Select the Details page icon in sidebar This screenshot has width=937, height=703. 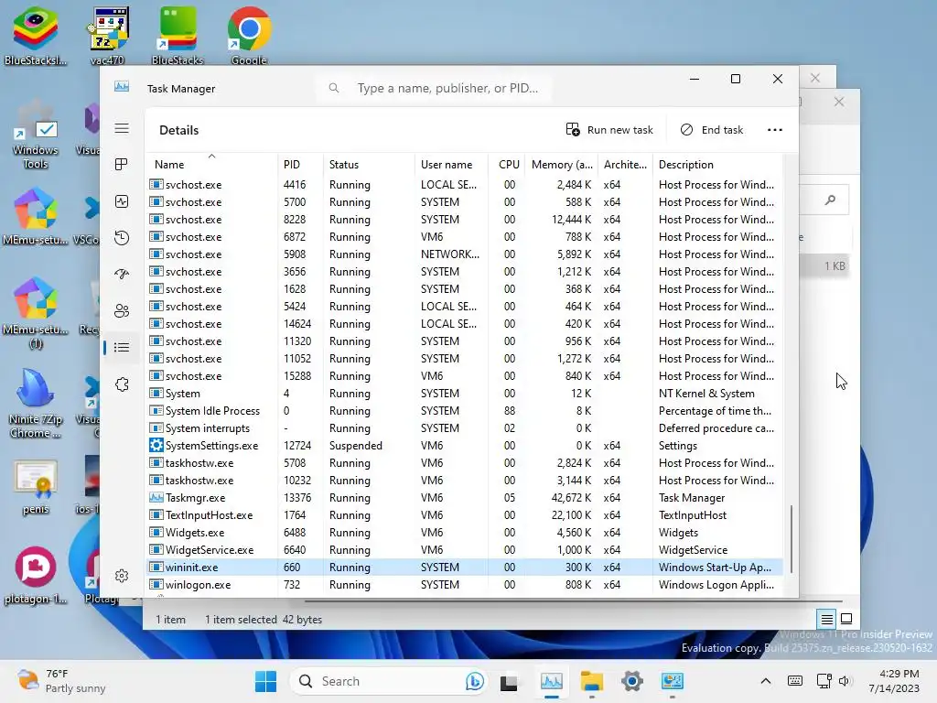(122, 347)
